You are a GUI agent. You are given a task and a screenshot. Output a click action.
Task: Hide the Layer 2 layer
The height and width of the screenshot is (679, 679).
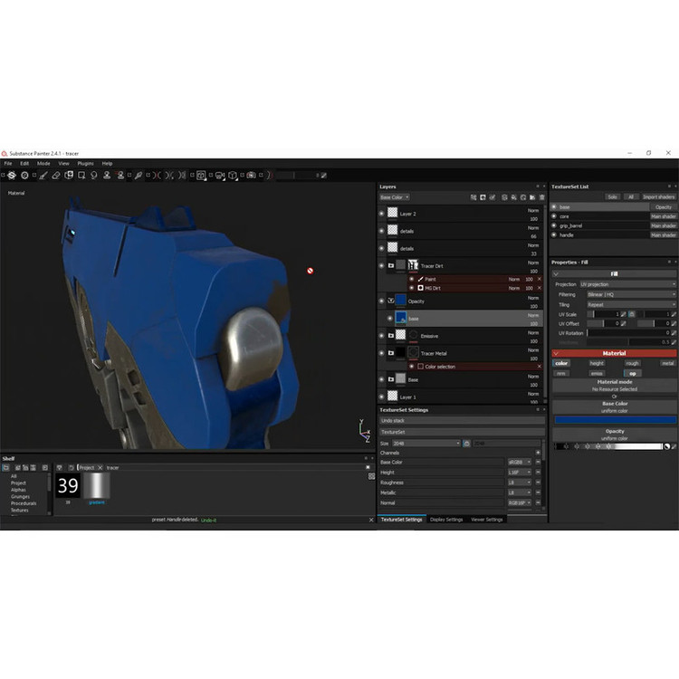[x=382, y=213]
